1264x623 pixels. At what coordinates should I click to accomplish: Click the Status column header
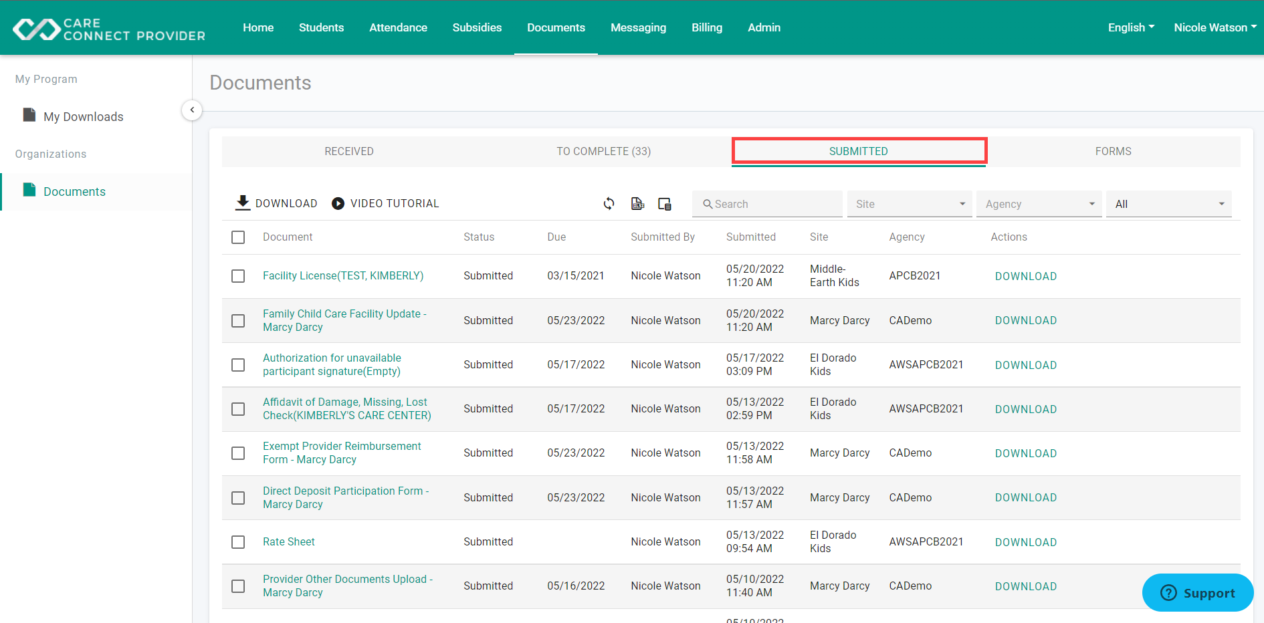tap(479, 237)
